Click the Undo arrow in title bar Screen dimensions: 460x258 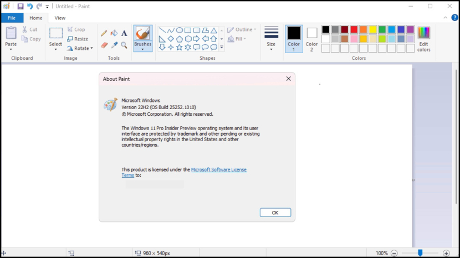click(x=30, y=6)
